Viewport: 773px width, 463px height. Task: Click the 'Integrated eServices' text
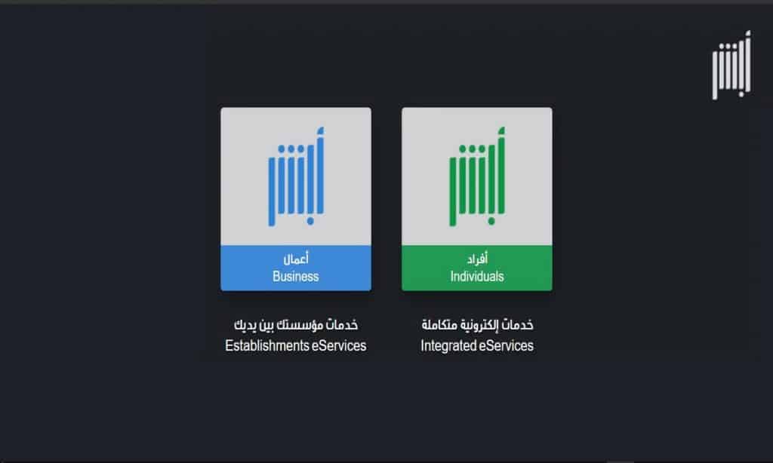point(477,346)
